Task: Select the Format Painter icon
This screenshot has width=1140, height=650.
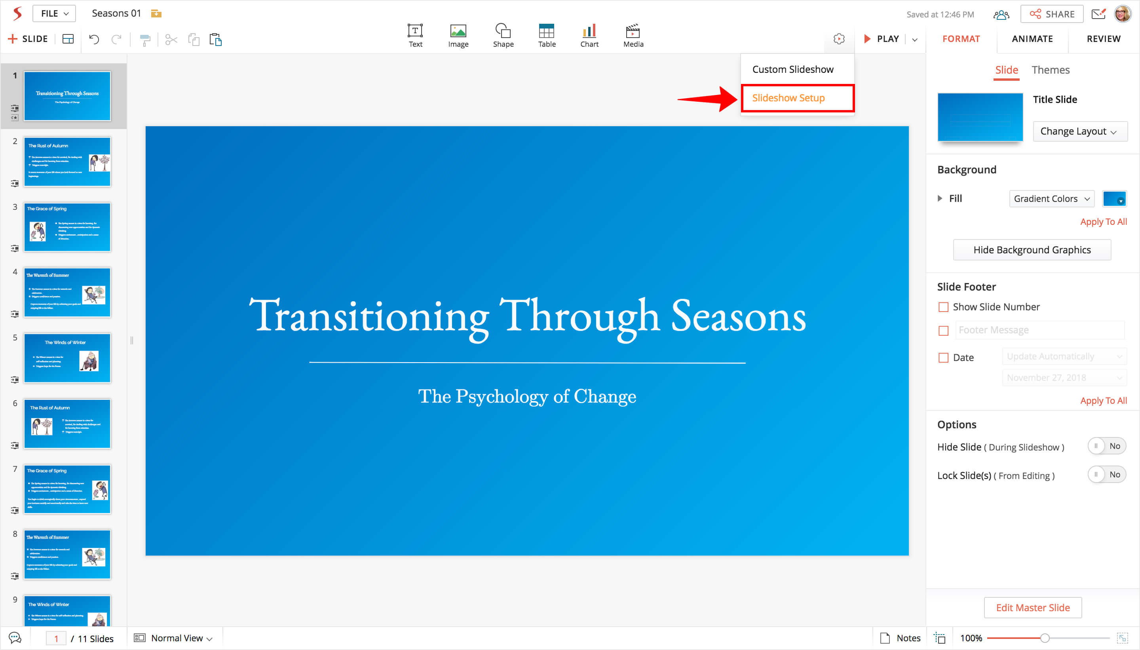Action: [144, 40]
